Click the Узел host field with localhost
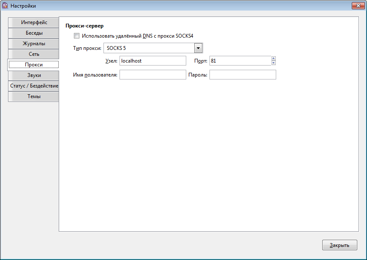 [153, 61]
